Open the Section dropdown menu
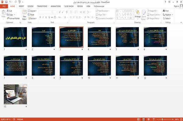The height and width of the screenshot is (121, 183). [32, 18]
